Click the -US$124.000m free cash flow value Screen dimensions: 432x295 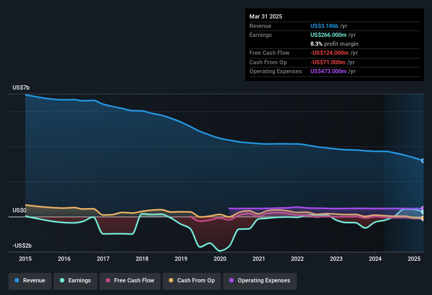point(329,53)
